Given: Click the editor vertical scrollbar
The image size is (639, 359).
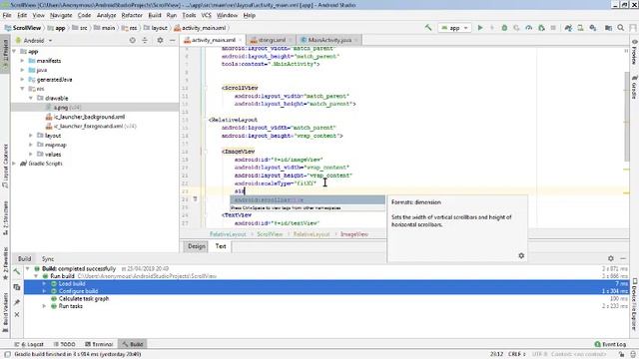Looking at the screenshot, I should coord(626,117).
